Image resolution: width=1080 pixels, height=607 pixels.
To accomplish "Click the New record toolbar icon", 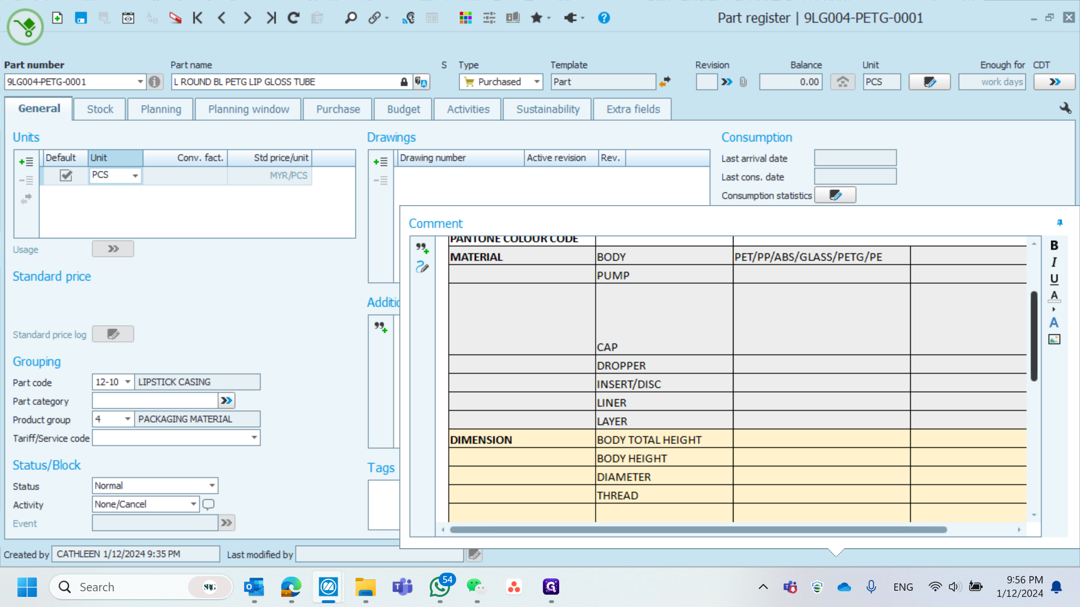I will tap(57, 18).
